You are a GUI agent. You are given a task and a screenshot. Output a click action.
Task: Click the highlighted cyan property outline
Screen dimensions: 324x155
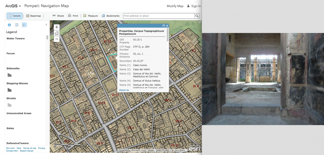click(x=113, y=63)
